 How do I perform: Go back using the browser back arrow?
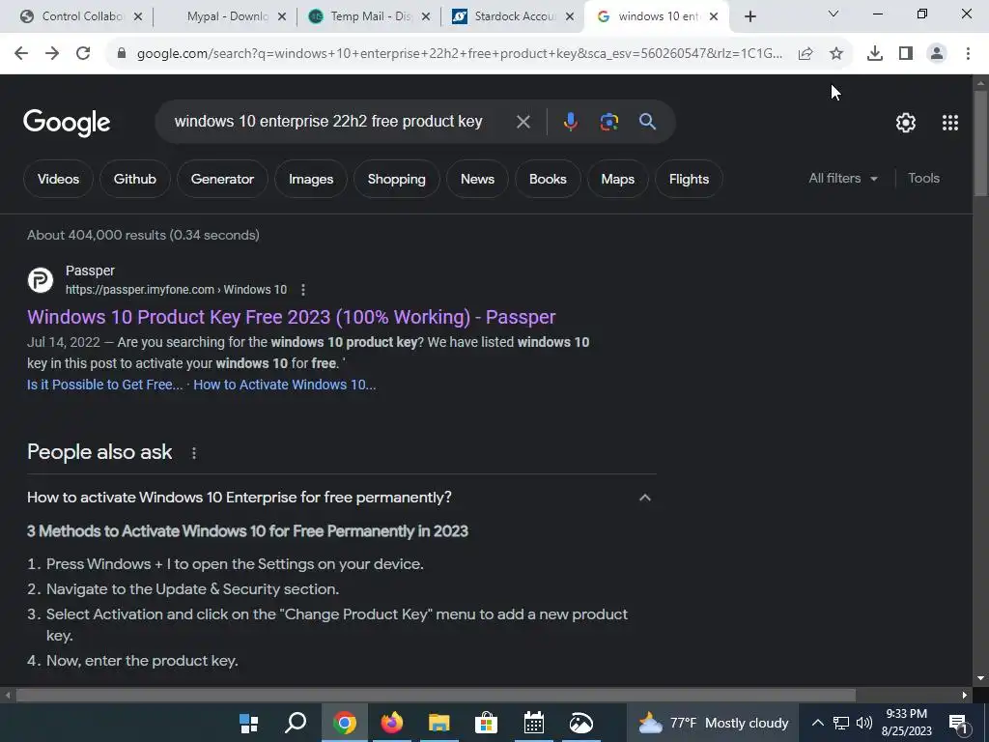pos(21,53)
